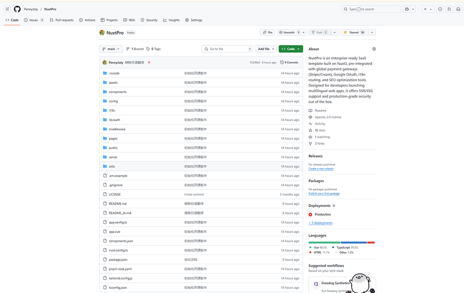
Task: Open the components folder
Action: (117, 91)
